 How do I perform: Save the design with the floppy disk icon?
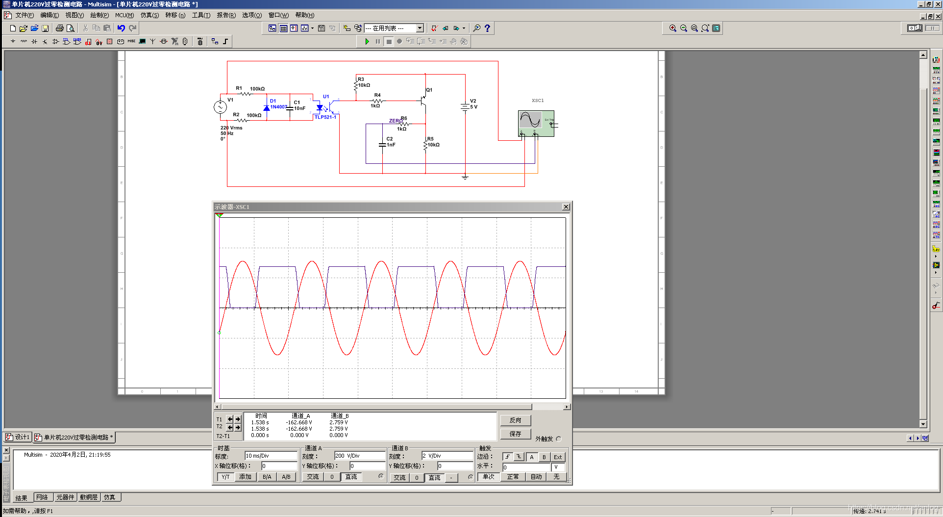coord(45,28)
